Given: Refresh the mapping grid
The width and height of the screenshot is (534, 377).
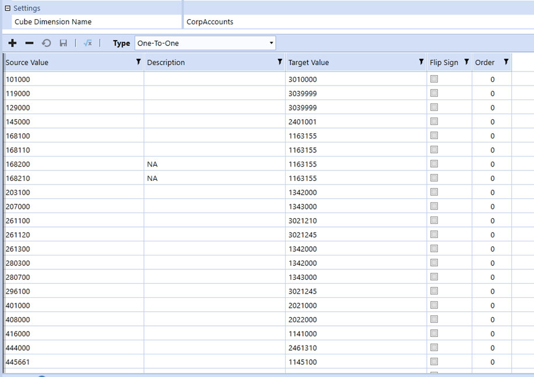Looking at the screenshot, I should click(45, 42).
